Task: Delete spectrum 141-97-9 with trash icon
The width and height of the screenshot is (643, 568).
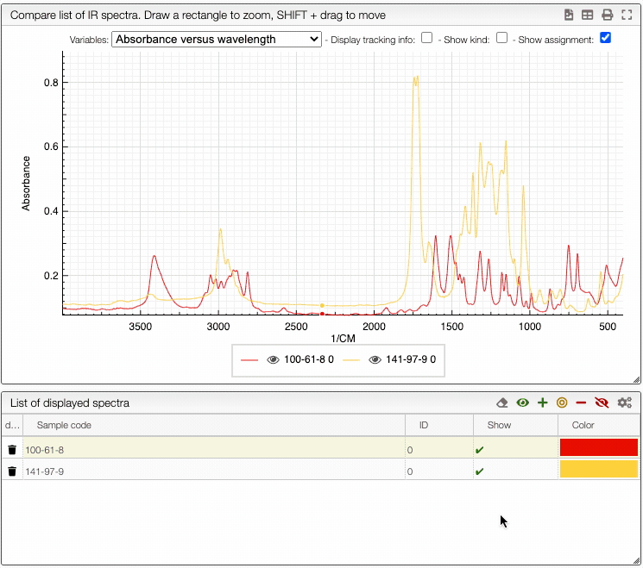Action: [12, 471]
